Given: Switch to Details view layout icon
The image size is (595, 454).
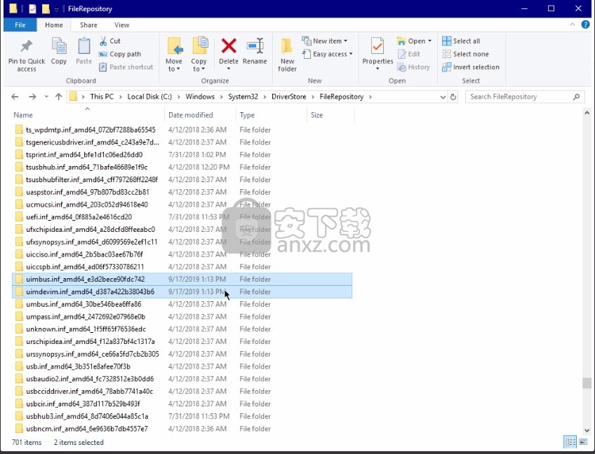Looking at the screenshot, I should coord(570,442).
